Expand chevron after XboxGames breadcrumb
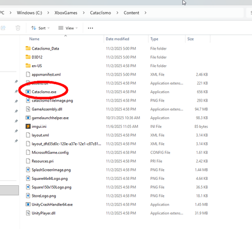The width and height of the screenshot is (252, 229). tap(83, 13)
